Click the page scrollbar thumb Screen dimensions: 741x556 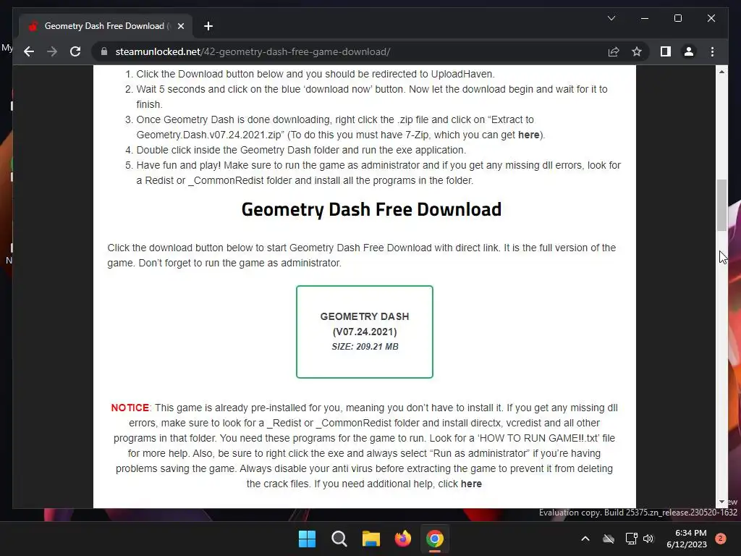tap(721, 205)
